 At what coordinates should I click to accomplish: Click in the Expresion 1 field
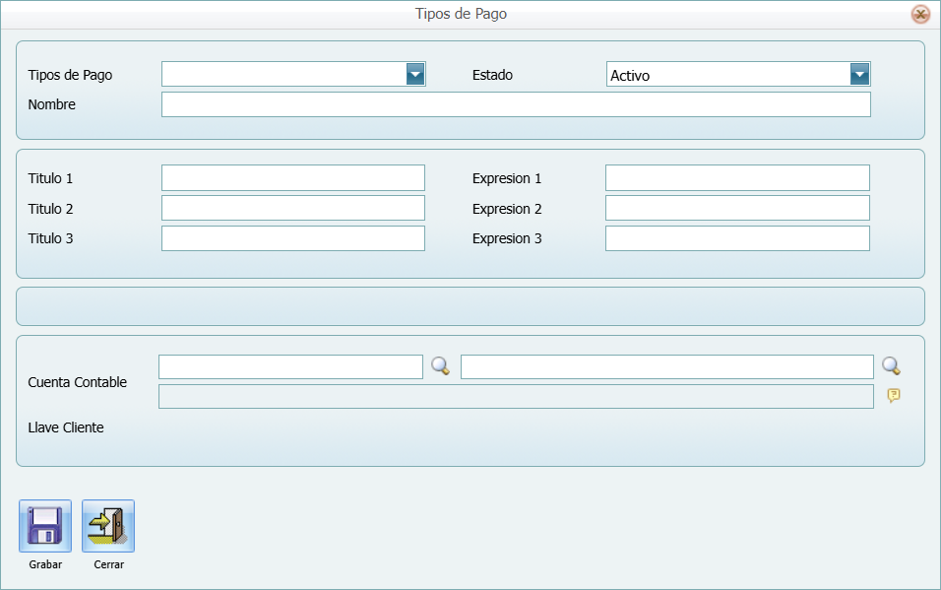pyautogui.click(x=737, y=178)
